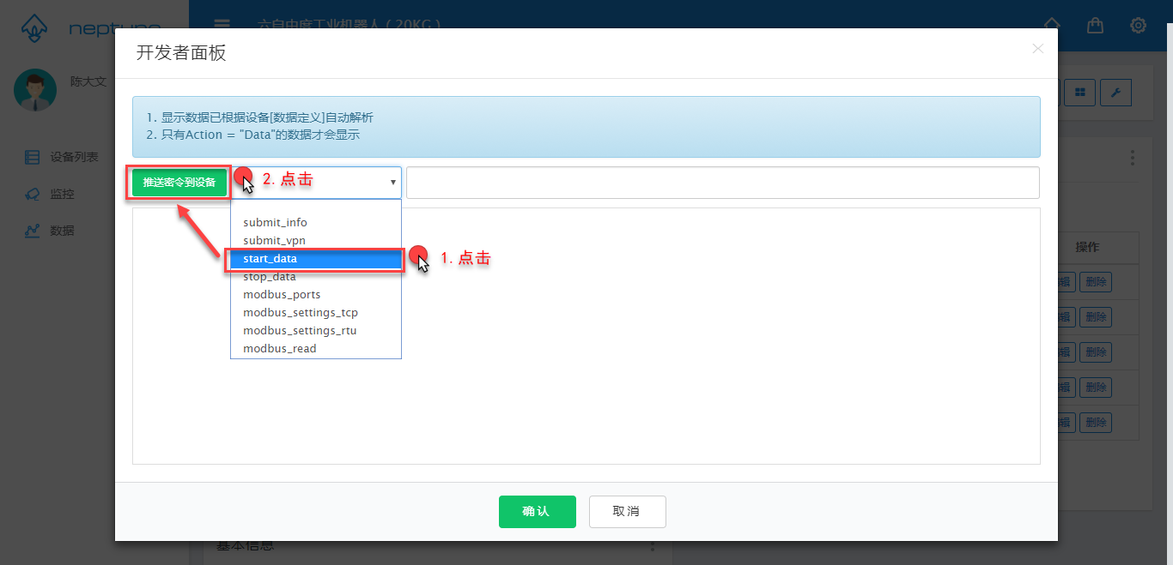This screenshot has height=565, width=1173.
Task: Click the wrench tool icon button
Action: click(1115, 93)
